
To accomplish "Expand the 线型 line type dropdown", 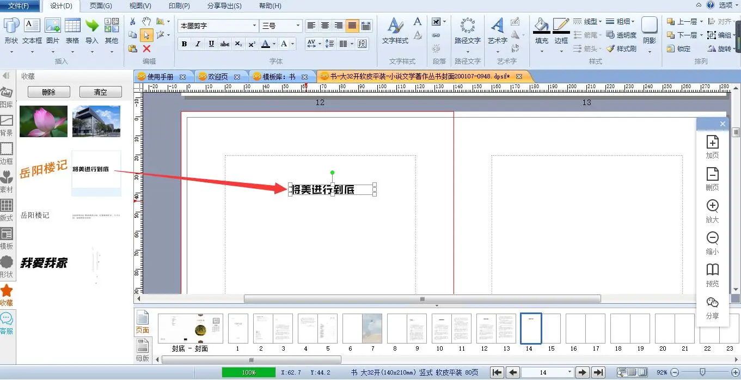I will 601,21.
